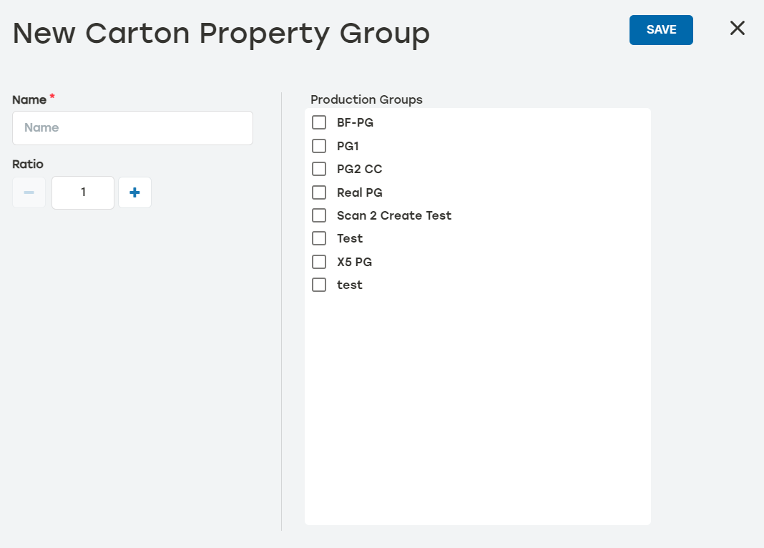The height and width of the screenshot is (548, 764).
Task: Enable the BF-PG production group checkbox
Action: click(x=318, y=122)
